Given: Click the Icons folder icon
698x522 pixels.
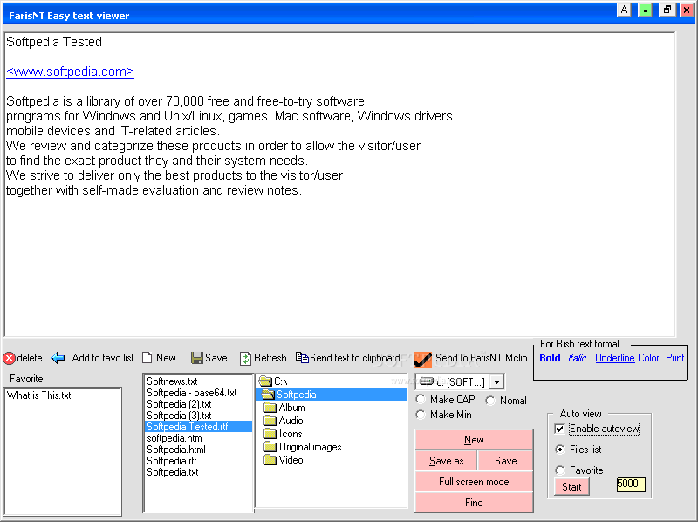Looking at the screenshot, I should click(270, 434).
